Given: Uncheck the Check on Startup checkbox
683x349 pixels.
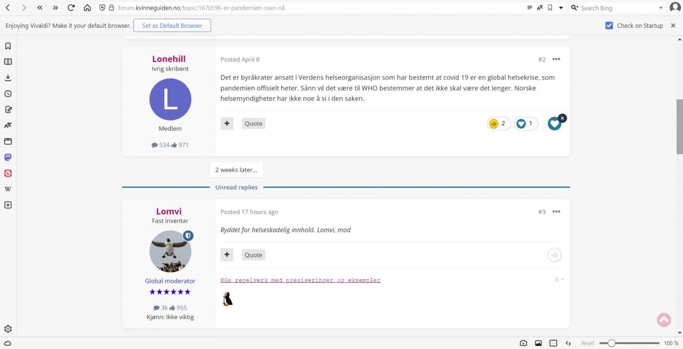Looking at the screenshot, I should 609,26.
